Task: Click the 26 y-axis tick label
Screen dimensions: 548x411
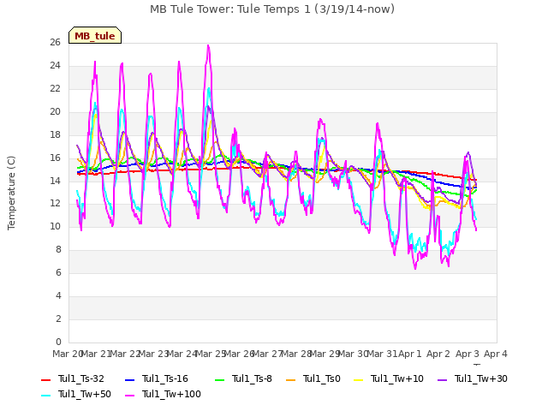Action: 55,43
